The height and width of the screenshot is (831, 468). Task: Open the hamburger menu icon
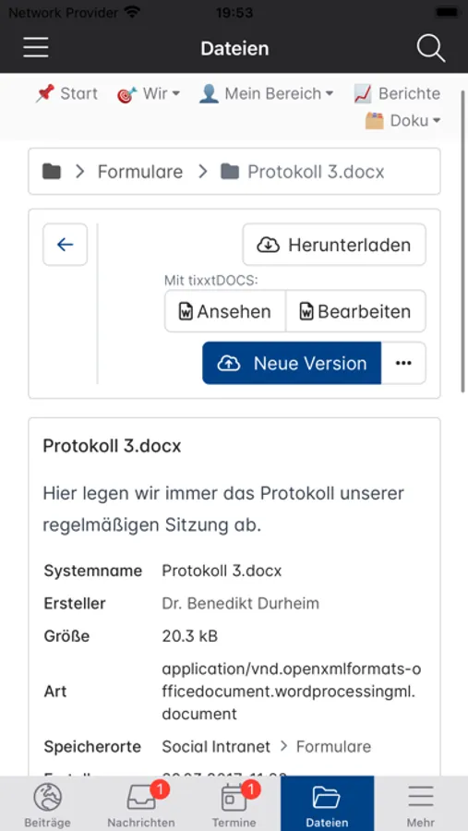[36, 48]
